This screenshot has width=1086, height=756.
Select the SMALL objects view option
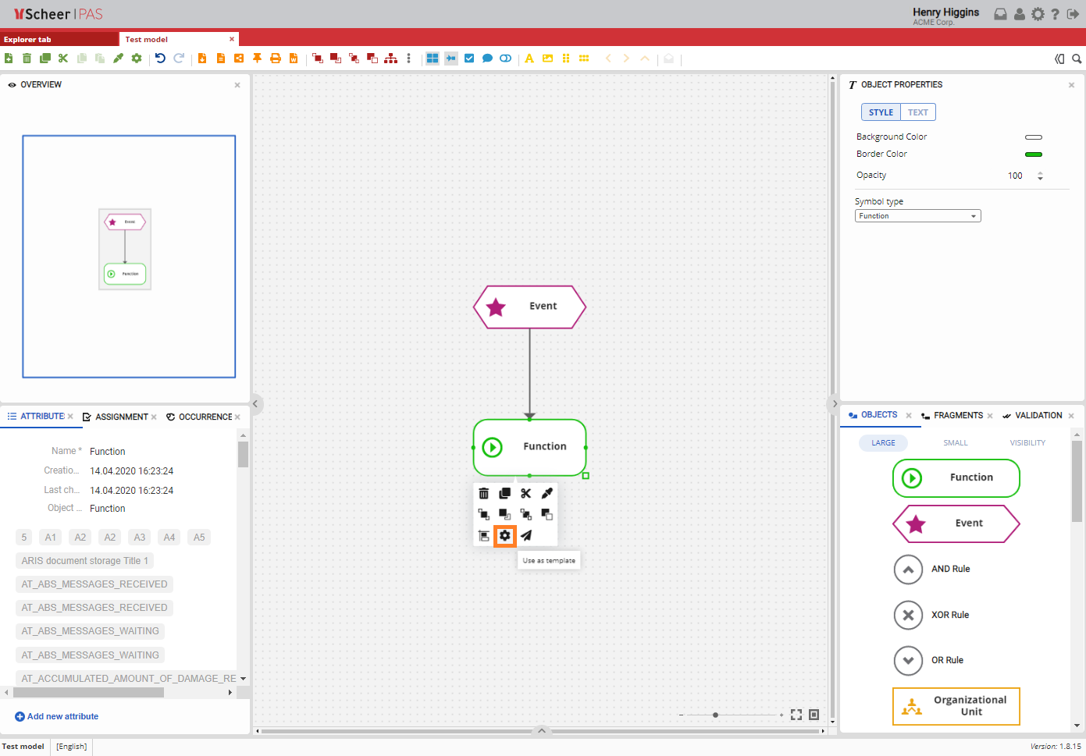956,443
